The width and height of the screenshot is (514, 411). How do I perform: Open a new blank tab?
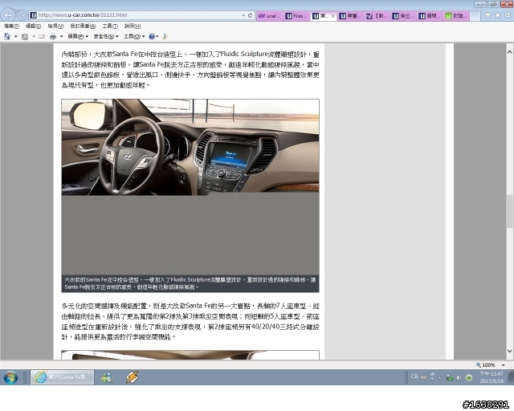475,16
